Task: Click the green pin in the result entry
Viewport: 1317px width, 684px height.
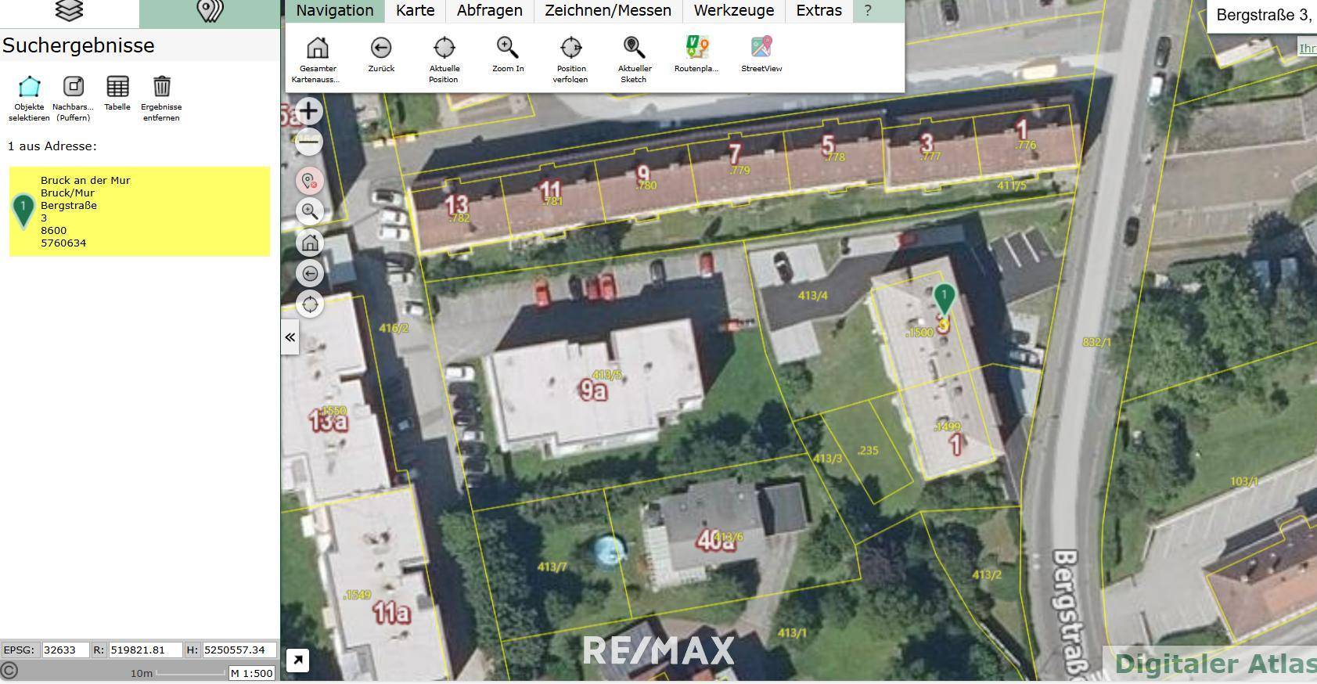Action: pos(23,211)
